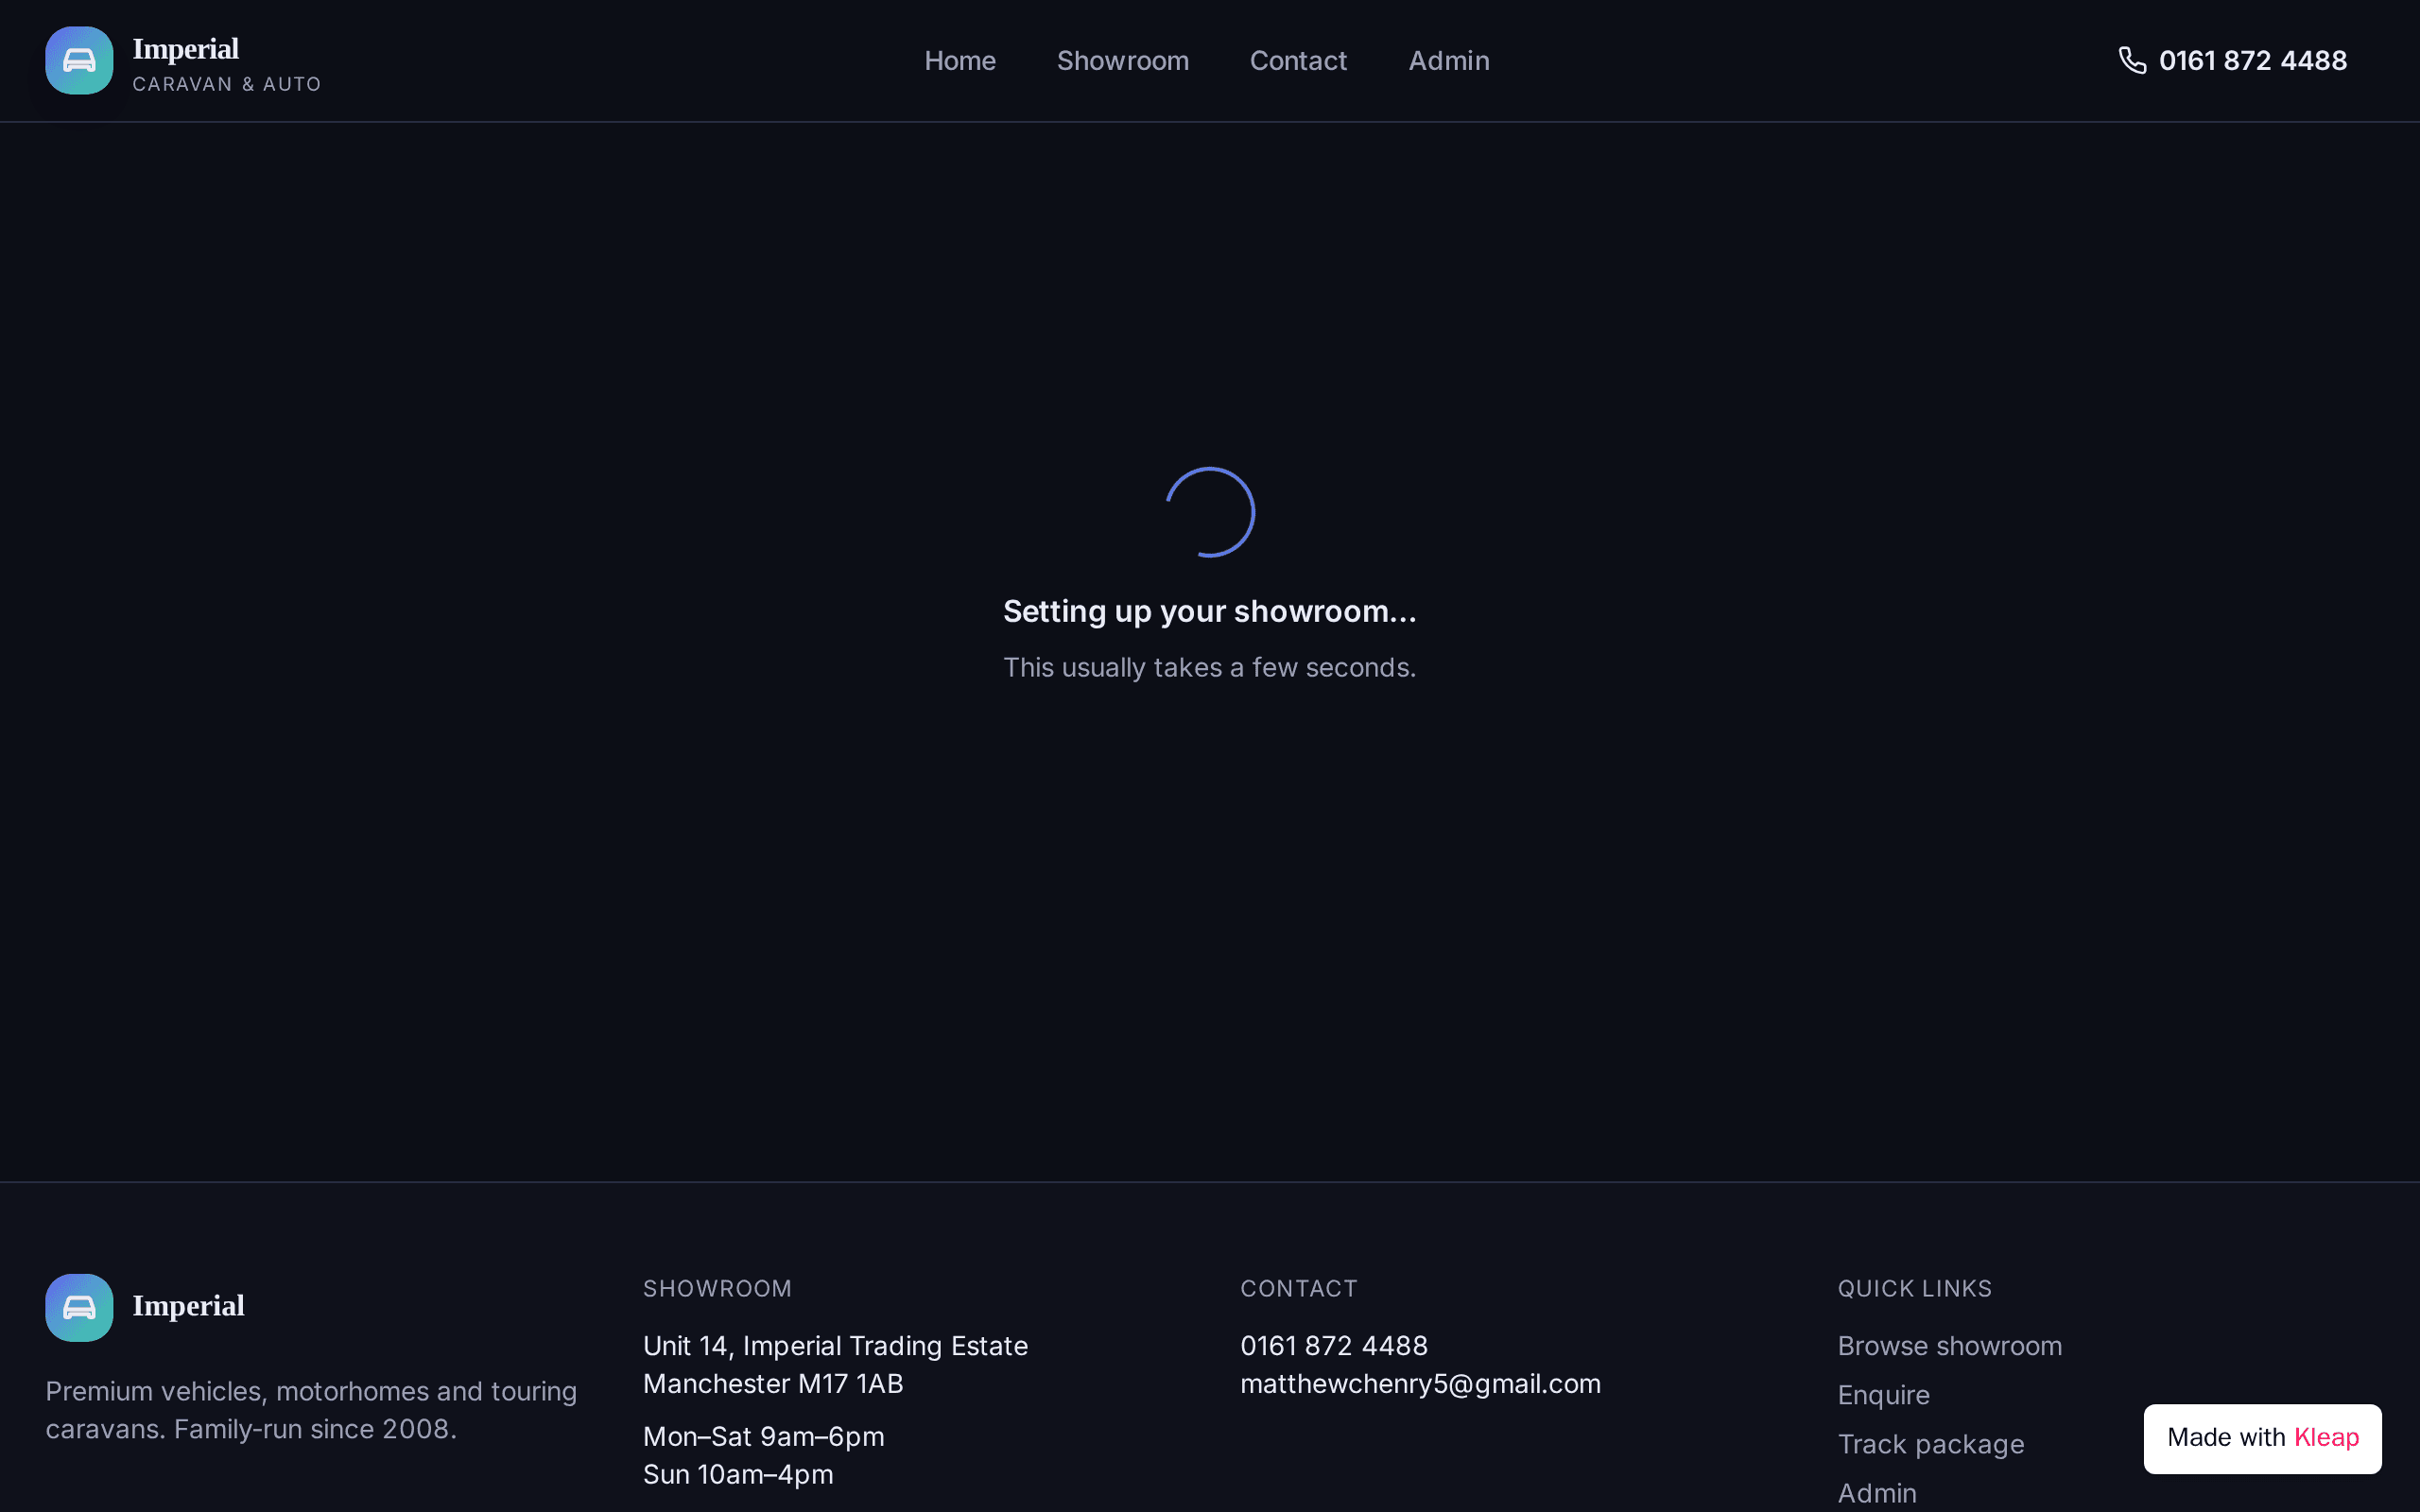This screenshot has width=2420, height=1512.
Task: Email matthewchenry5@gmail.com from the footer
Action: pos(1420,1384)
